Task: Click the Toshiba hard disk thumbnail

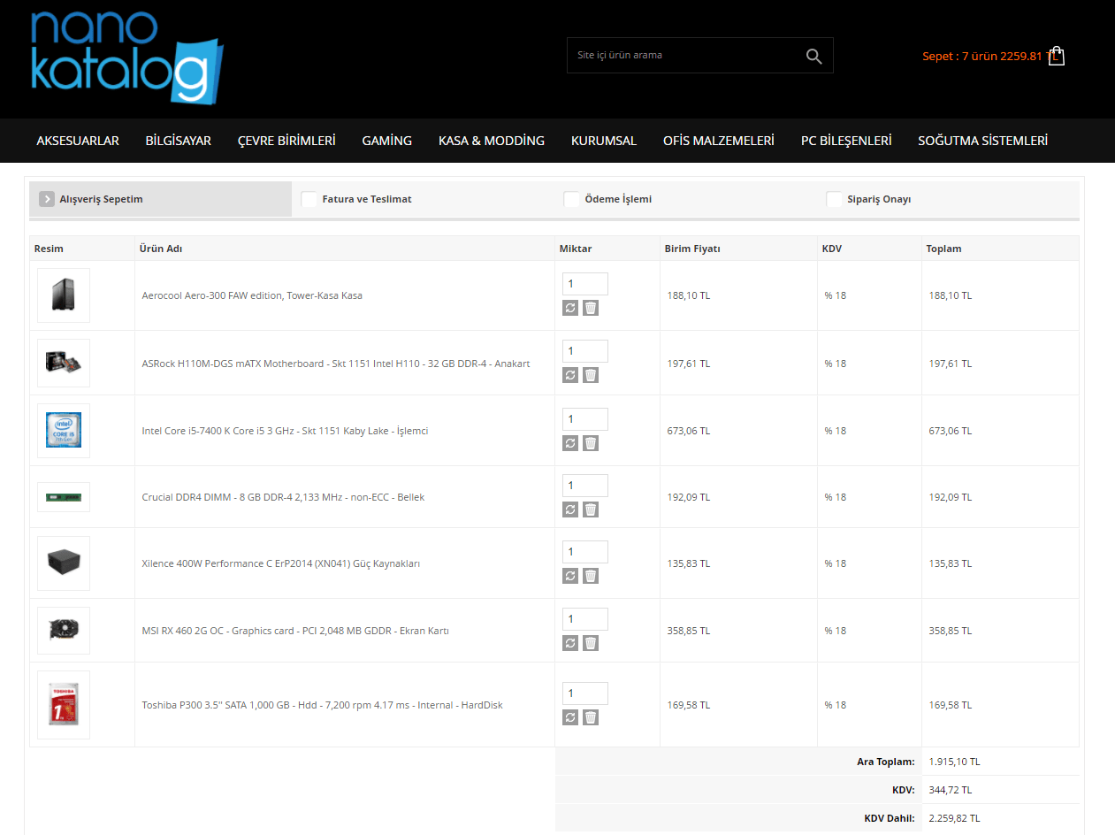Action: point(64,705)
